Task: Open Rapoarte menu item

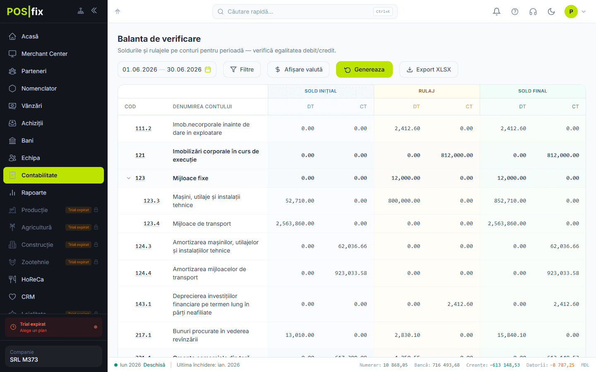Action: click(x=53, y=193)
